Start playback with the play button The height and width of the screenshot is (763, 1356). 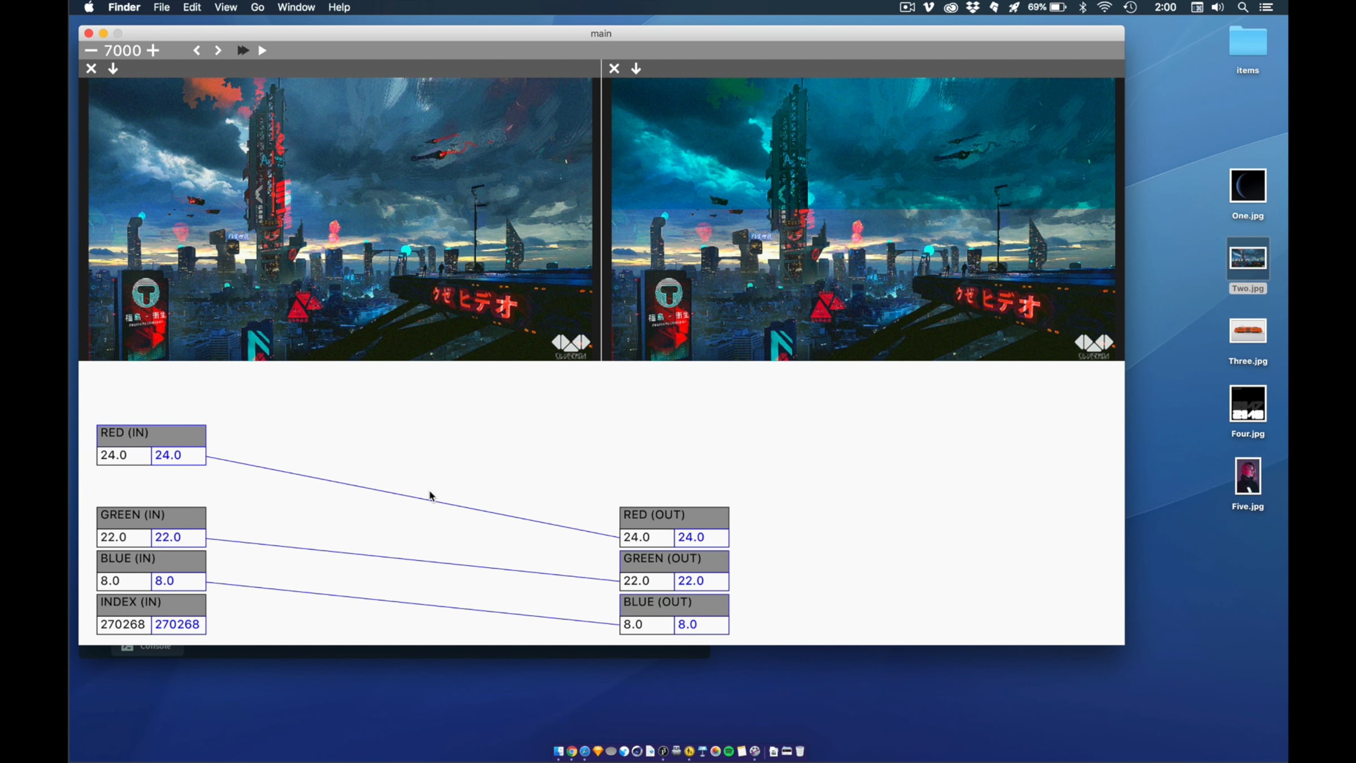pyautogui.click(x=262, y=50)
